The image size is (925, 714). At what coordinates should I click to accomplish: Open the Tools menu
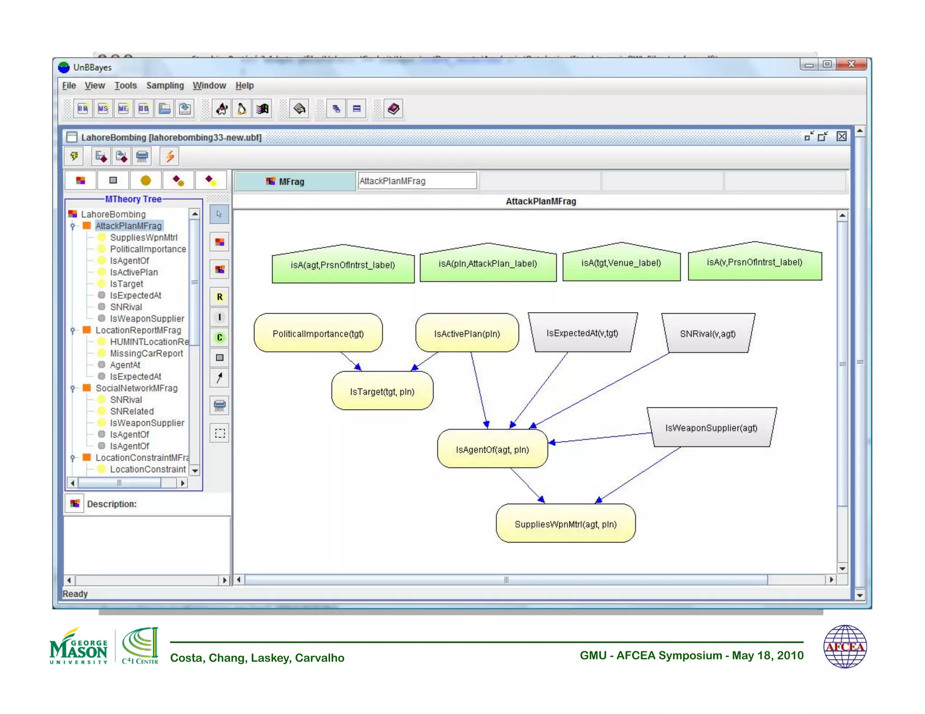click(125, 85)
